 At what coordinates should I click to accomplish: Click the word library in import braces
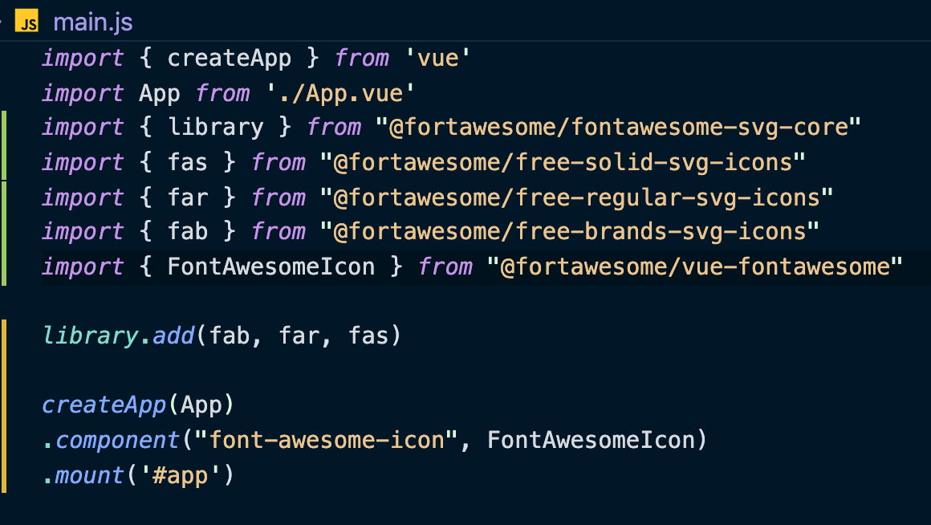216,128
